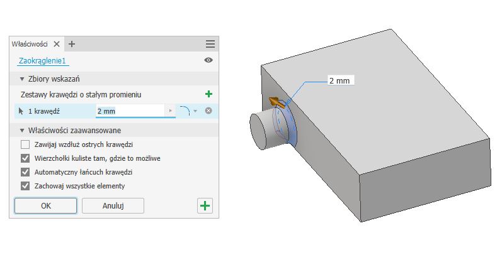Click the Anuluj button
502x255 pixels.
pyautogui.click(x=113, y=205)
